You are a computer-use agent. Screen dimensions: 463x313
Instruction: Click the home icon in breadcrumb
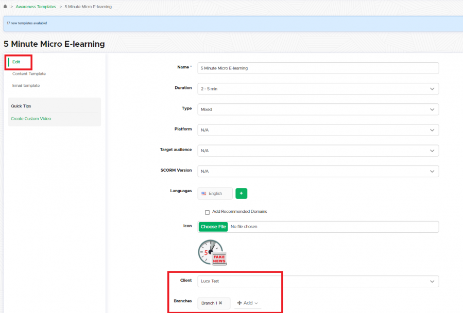coord(5,7)
